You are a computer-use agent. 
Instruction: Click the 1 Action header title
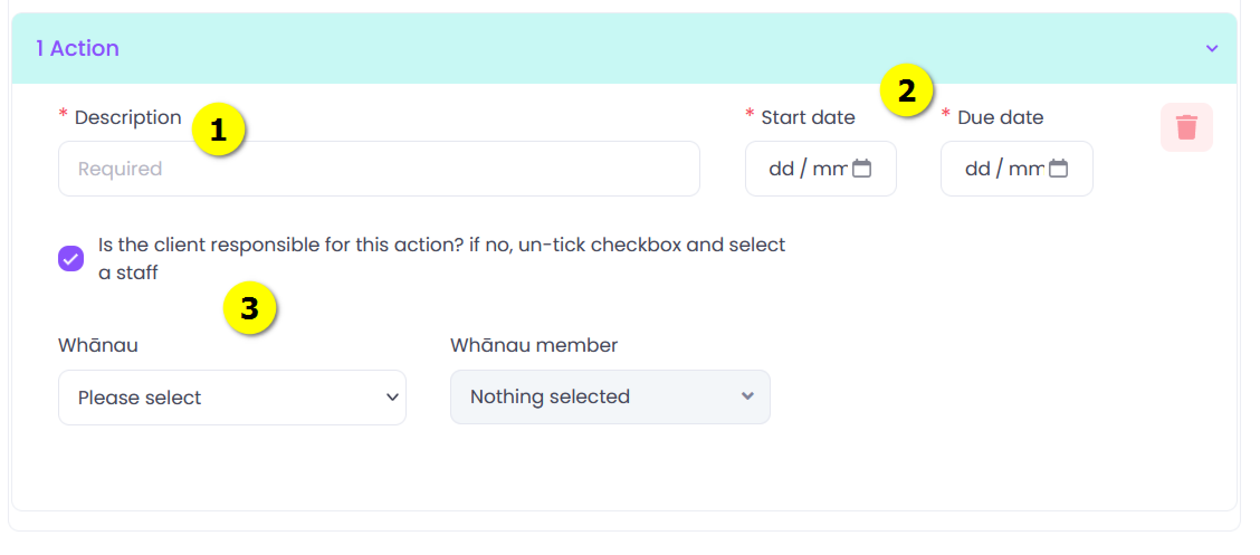[x=78, y=49]
